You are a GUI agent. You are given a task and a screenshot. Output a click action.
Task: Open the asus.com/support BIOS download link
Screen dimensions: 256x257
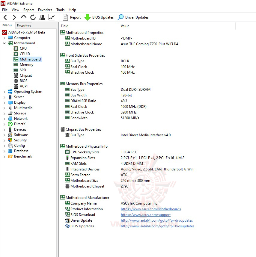coord(146,215)
